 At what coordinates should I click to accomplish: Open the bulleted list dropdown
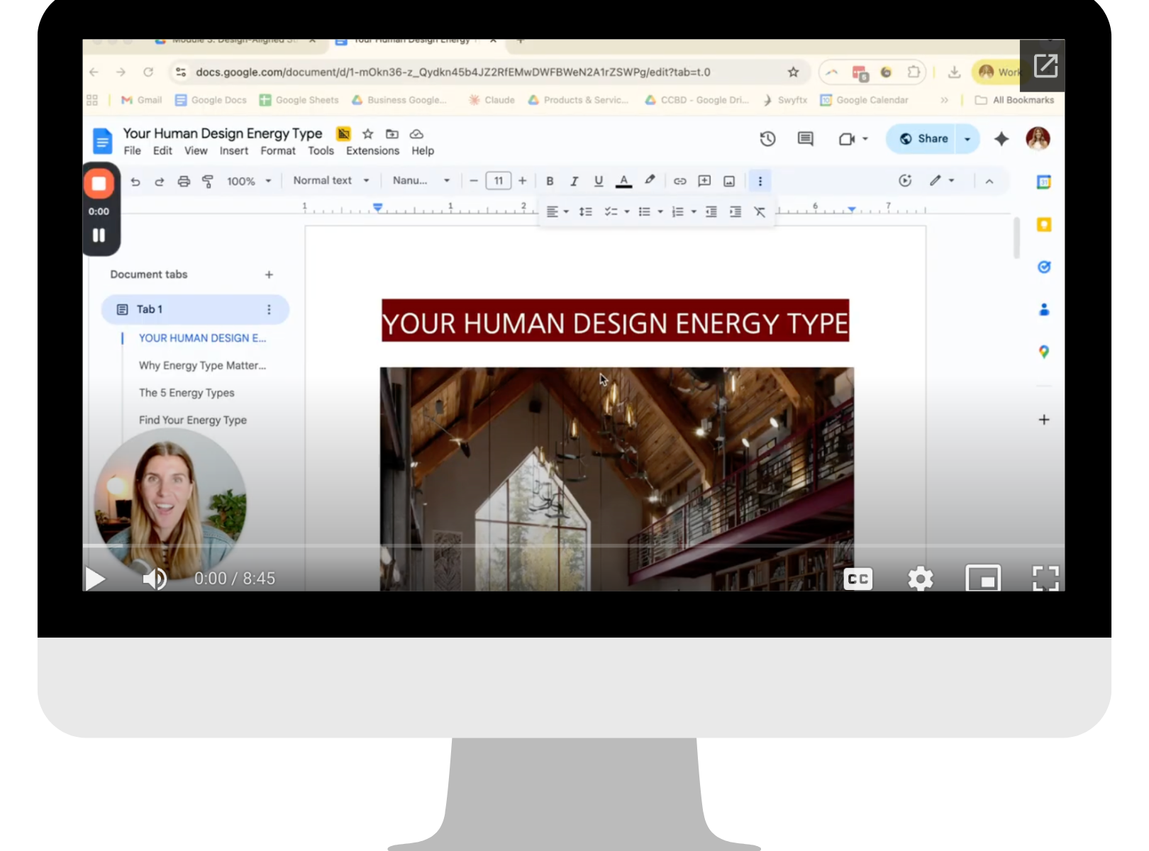pyautogui.click(x=650, y=212)
